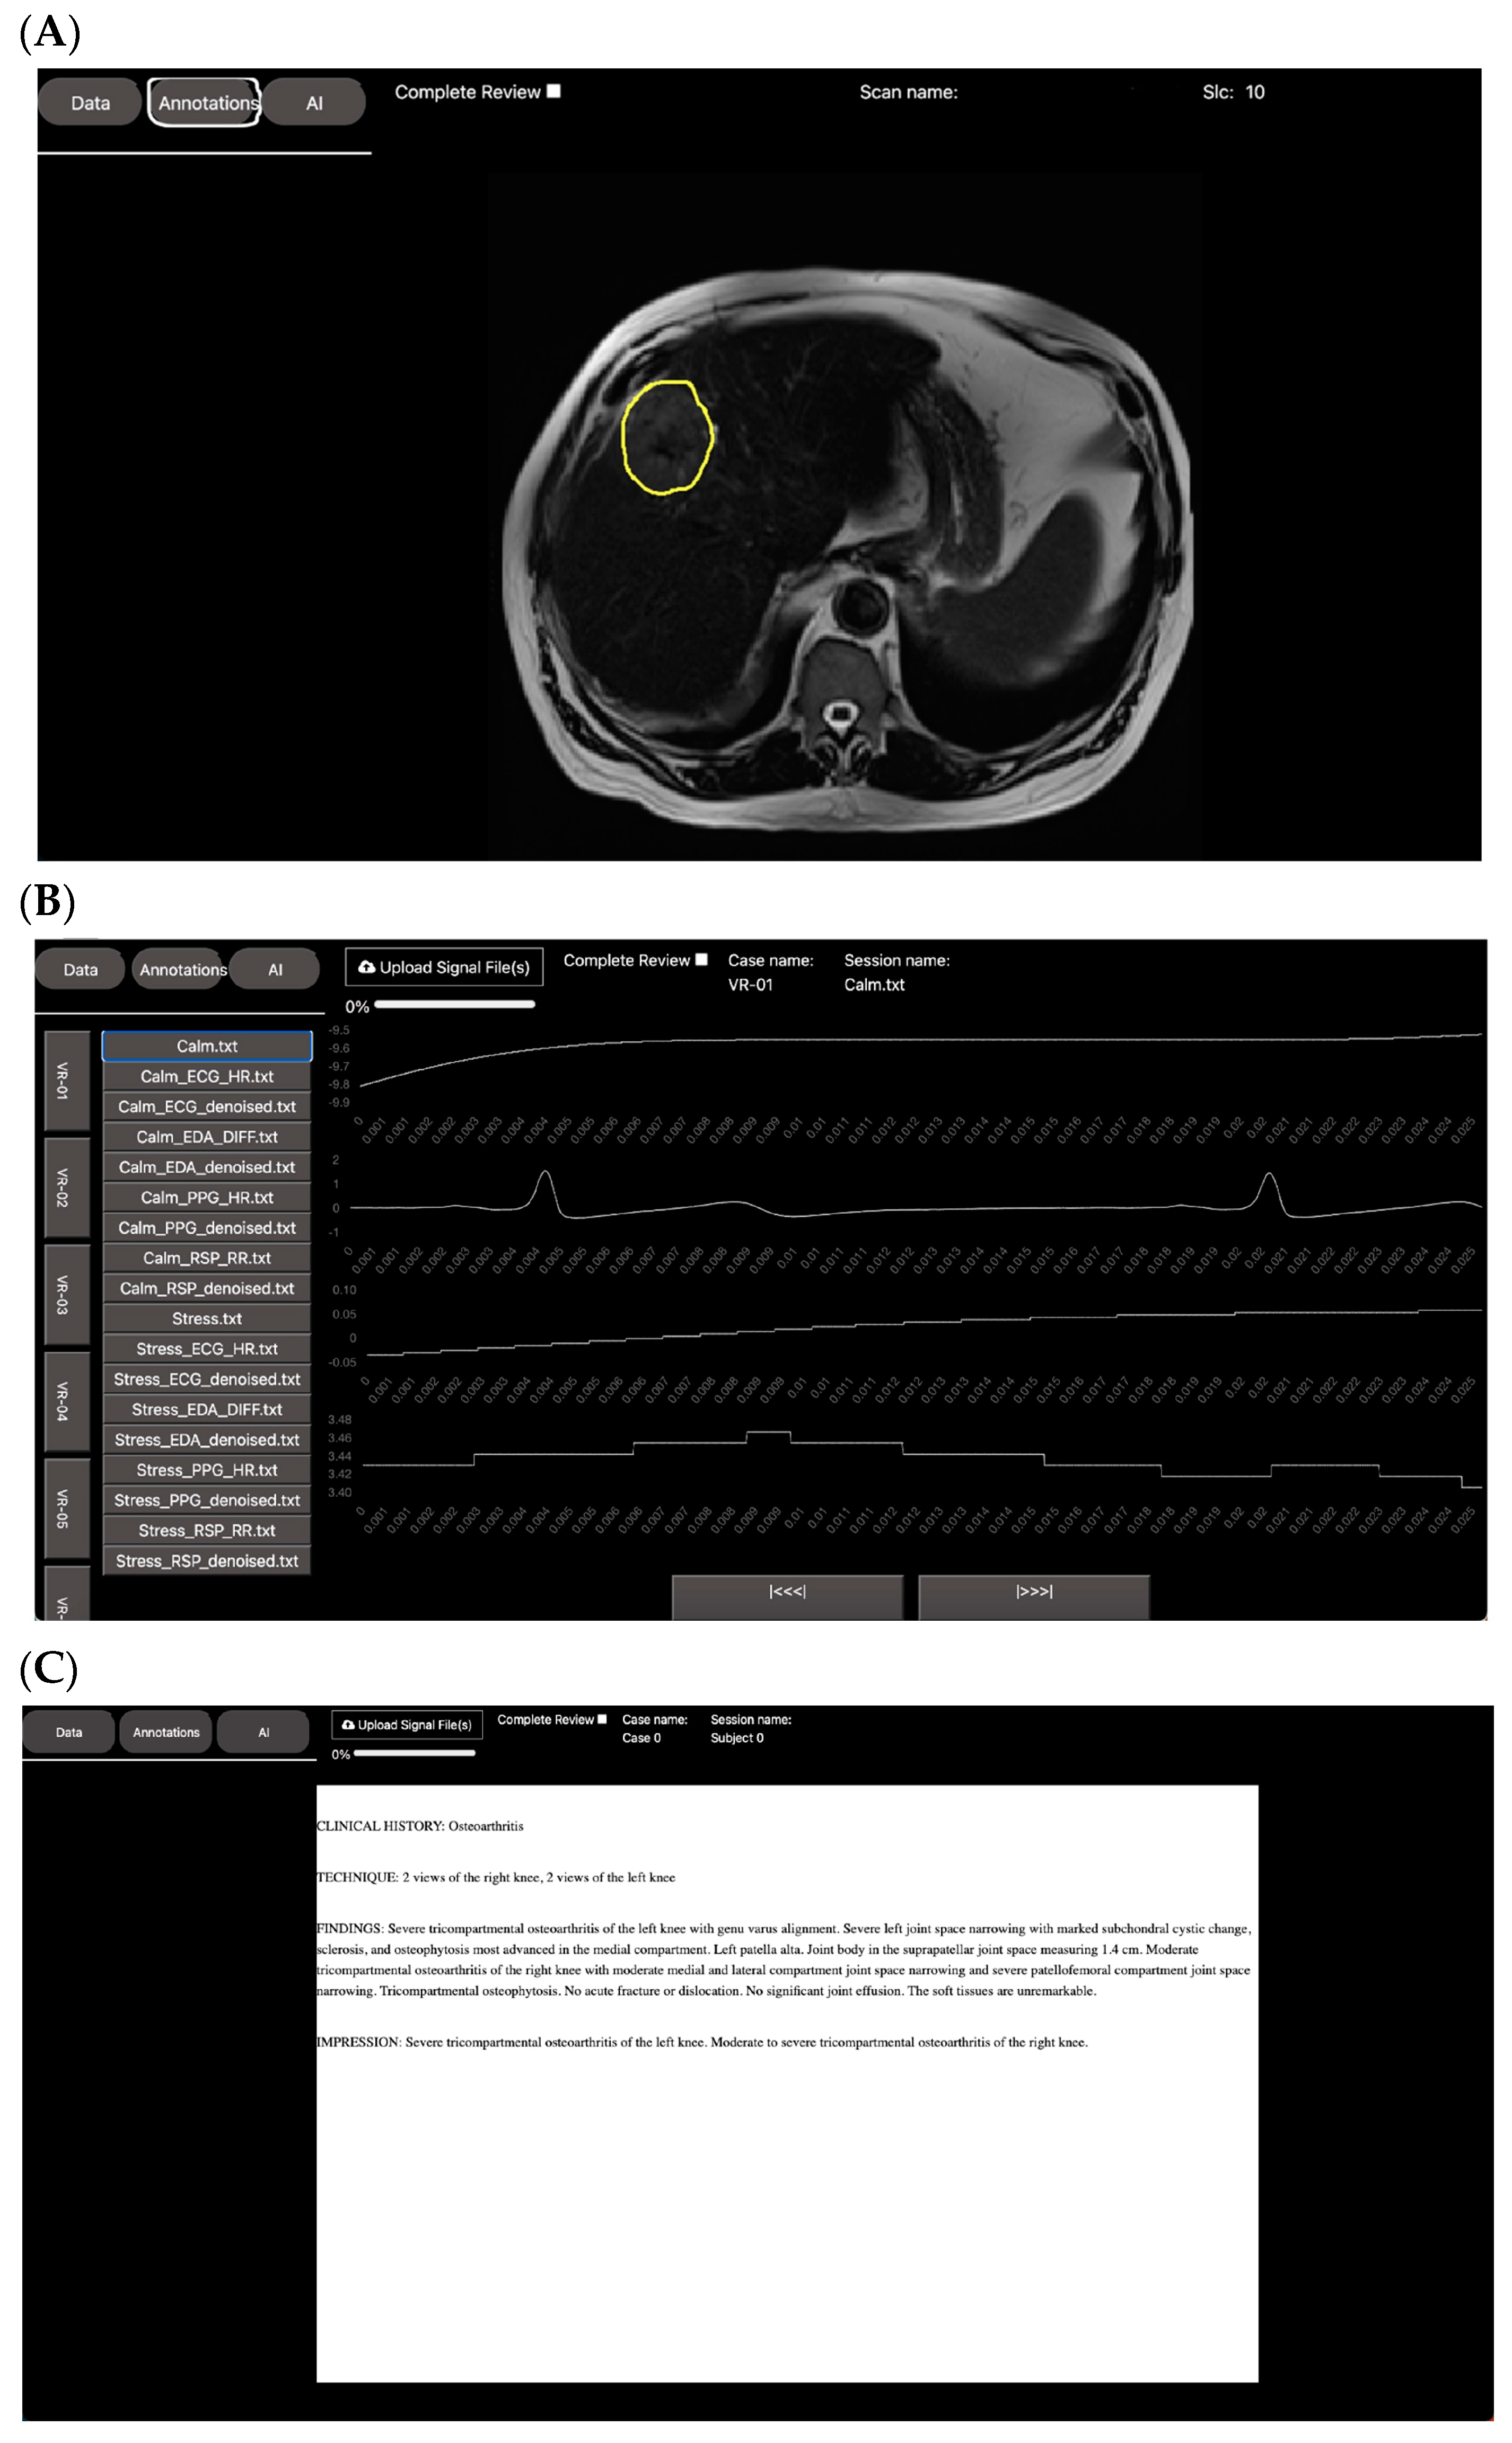Select Stress_EDA_DIFF.txt from the file list
The width and height of the screenshot is (1512, 2443).
tap(207, 1409)
